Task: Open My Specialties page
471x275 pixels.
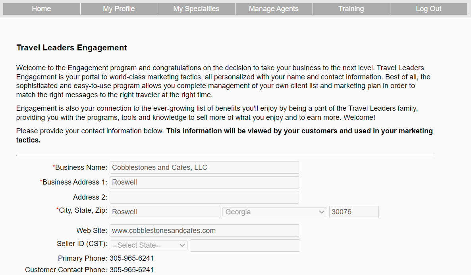Action: tap(197, 9)
